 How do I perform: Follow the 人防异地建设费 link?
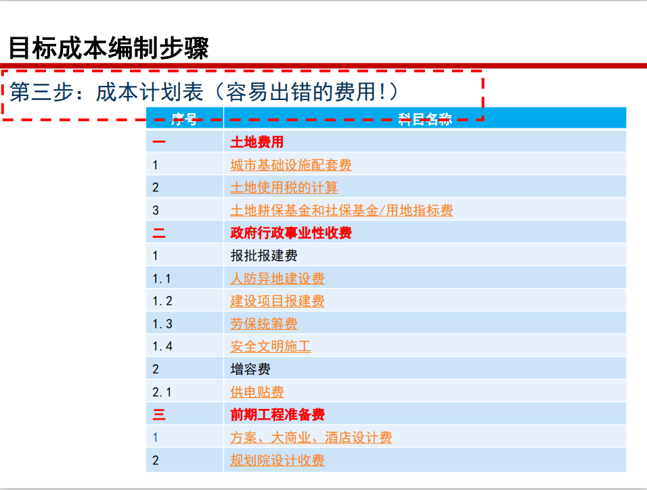(x=277, y=278)
